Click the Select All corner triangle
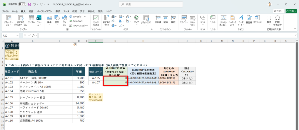This screenshot has width=299, height=130. pos(2,41)
